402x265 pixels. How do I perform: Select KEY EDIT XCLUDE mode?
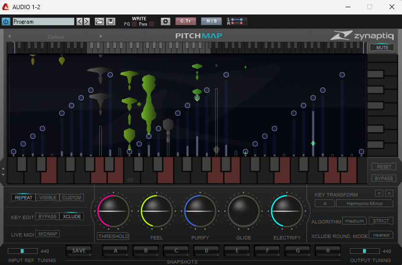[72, 216]
